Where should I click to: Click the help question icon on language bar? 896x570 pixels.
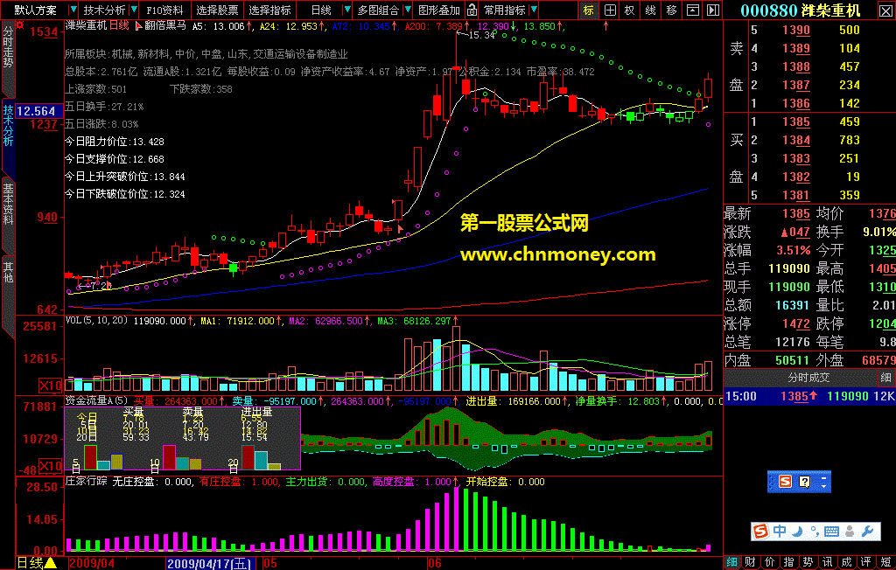(805, 482)
